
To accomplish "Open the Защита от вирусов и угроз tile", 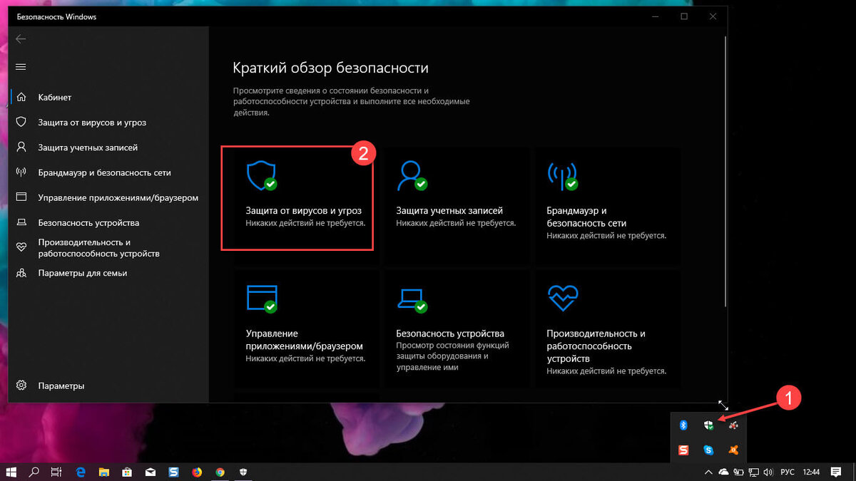I will [x=305, y=205].
